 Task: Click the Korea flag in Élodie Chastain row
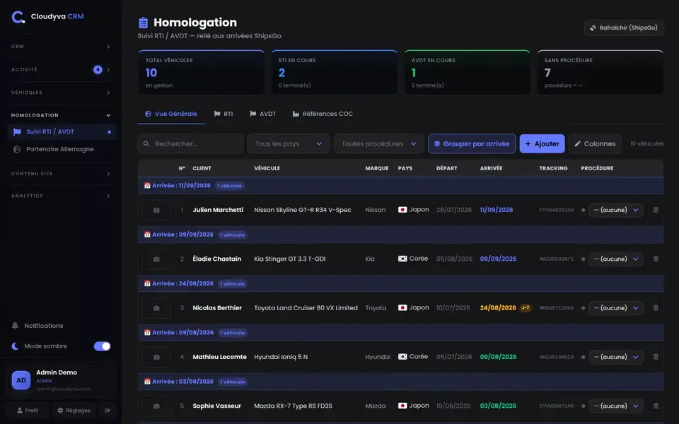pos(402,259)
